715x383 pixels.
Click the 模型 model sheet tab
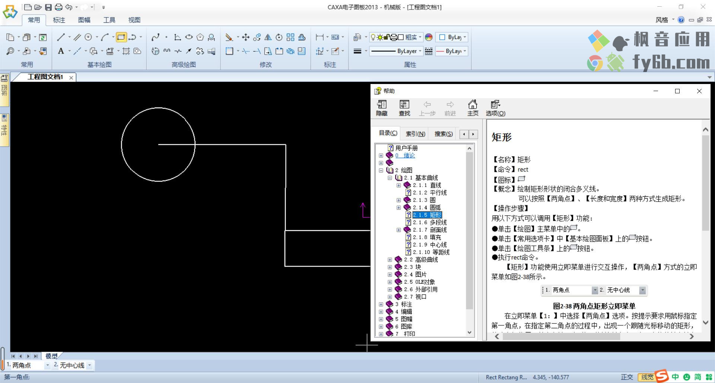(51, 356)
